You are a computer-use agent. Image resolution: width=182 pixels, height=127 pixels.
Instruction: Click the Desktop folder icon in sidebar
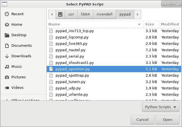[7, 35]
